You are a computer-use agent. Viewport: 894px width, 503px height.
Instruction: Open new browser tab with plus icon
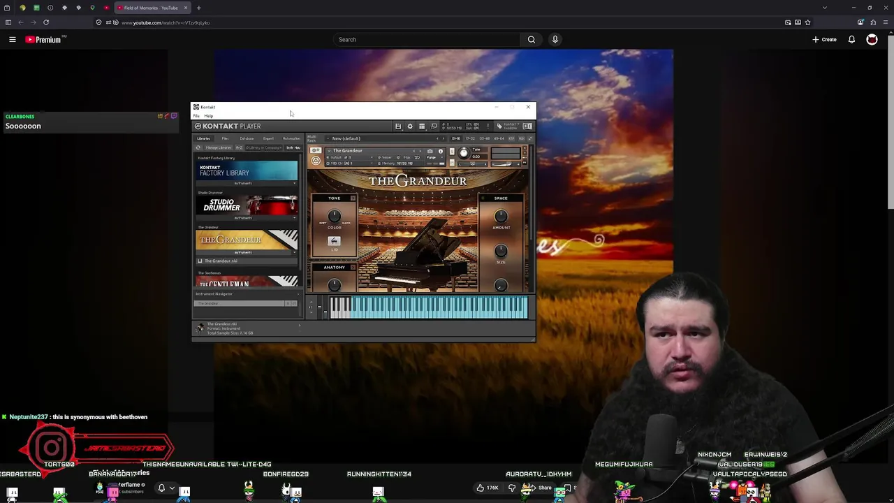pyautogui.click(x=198, y=8)
